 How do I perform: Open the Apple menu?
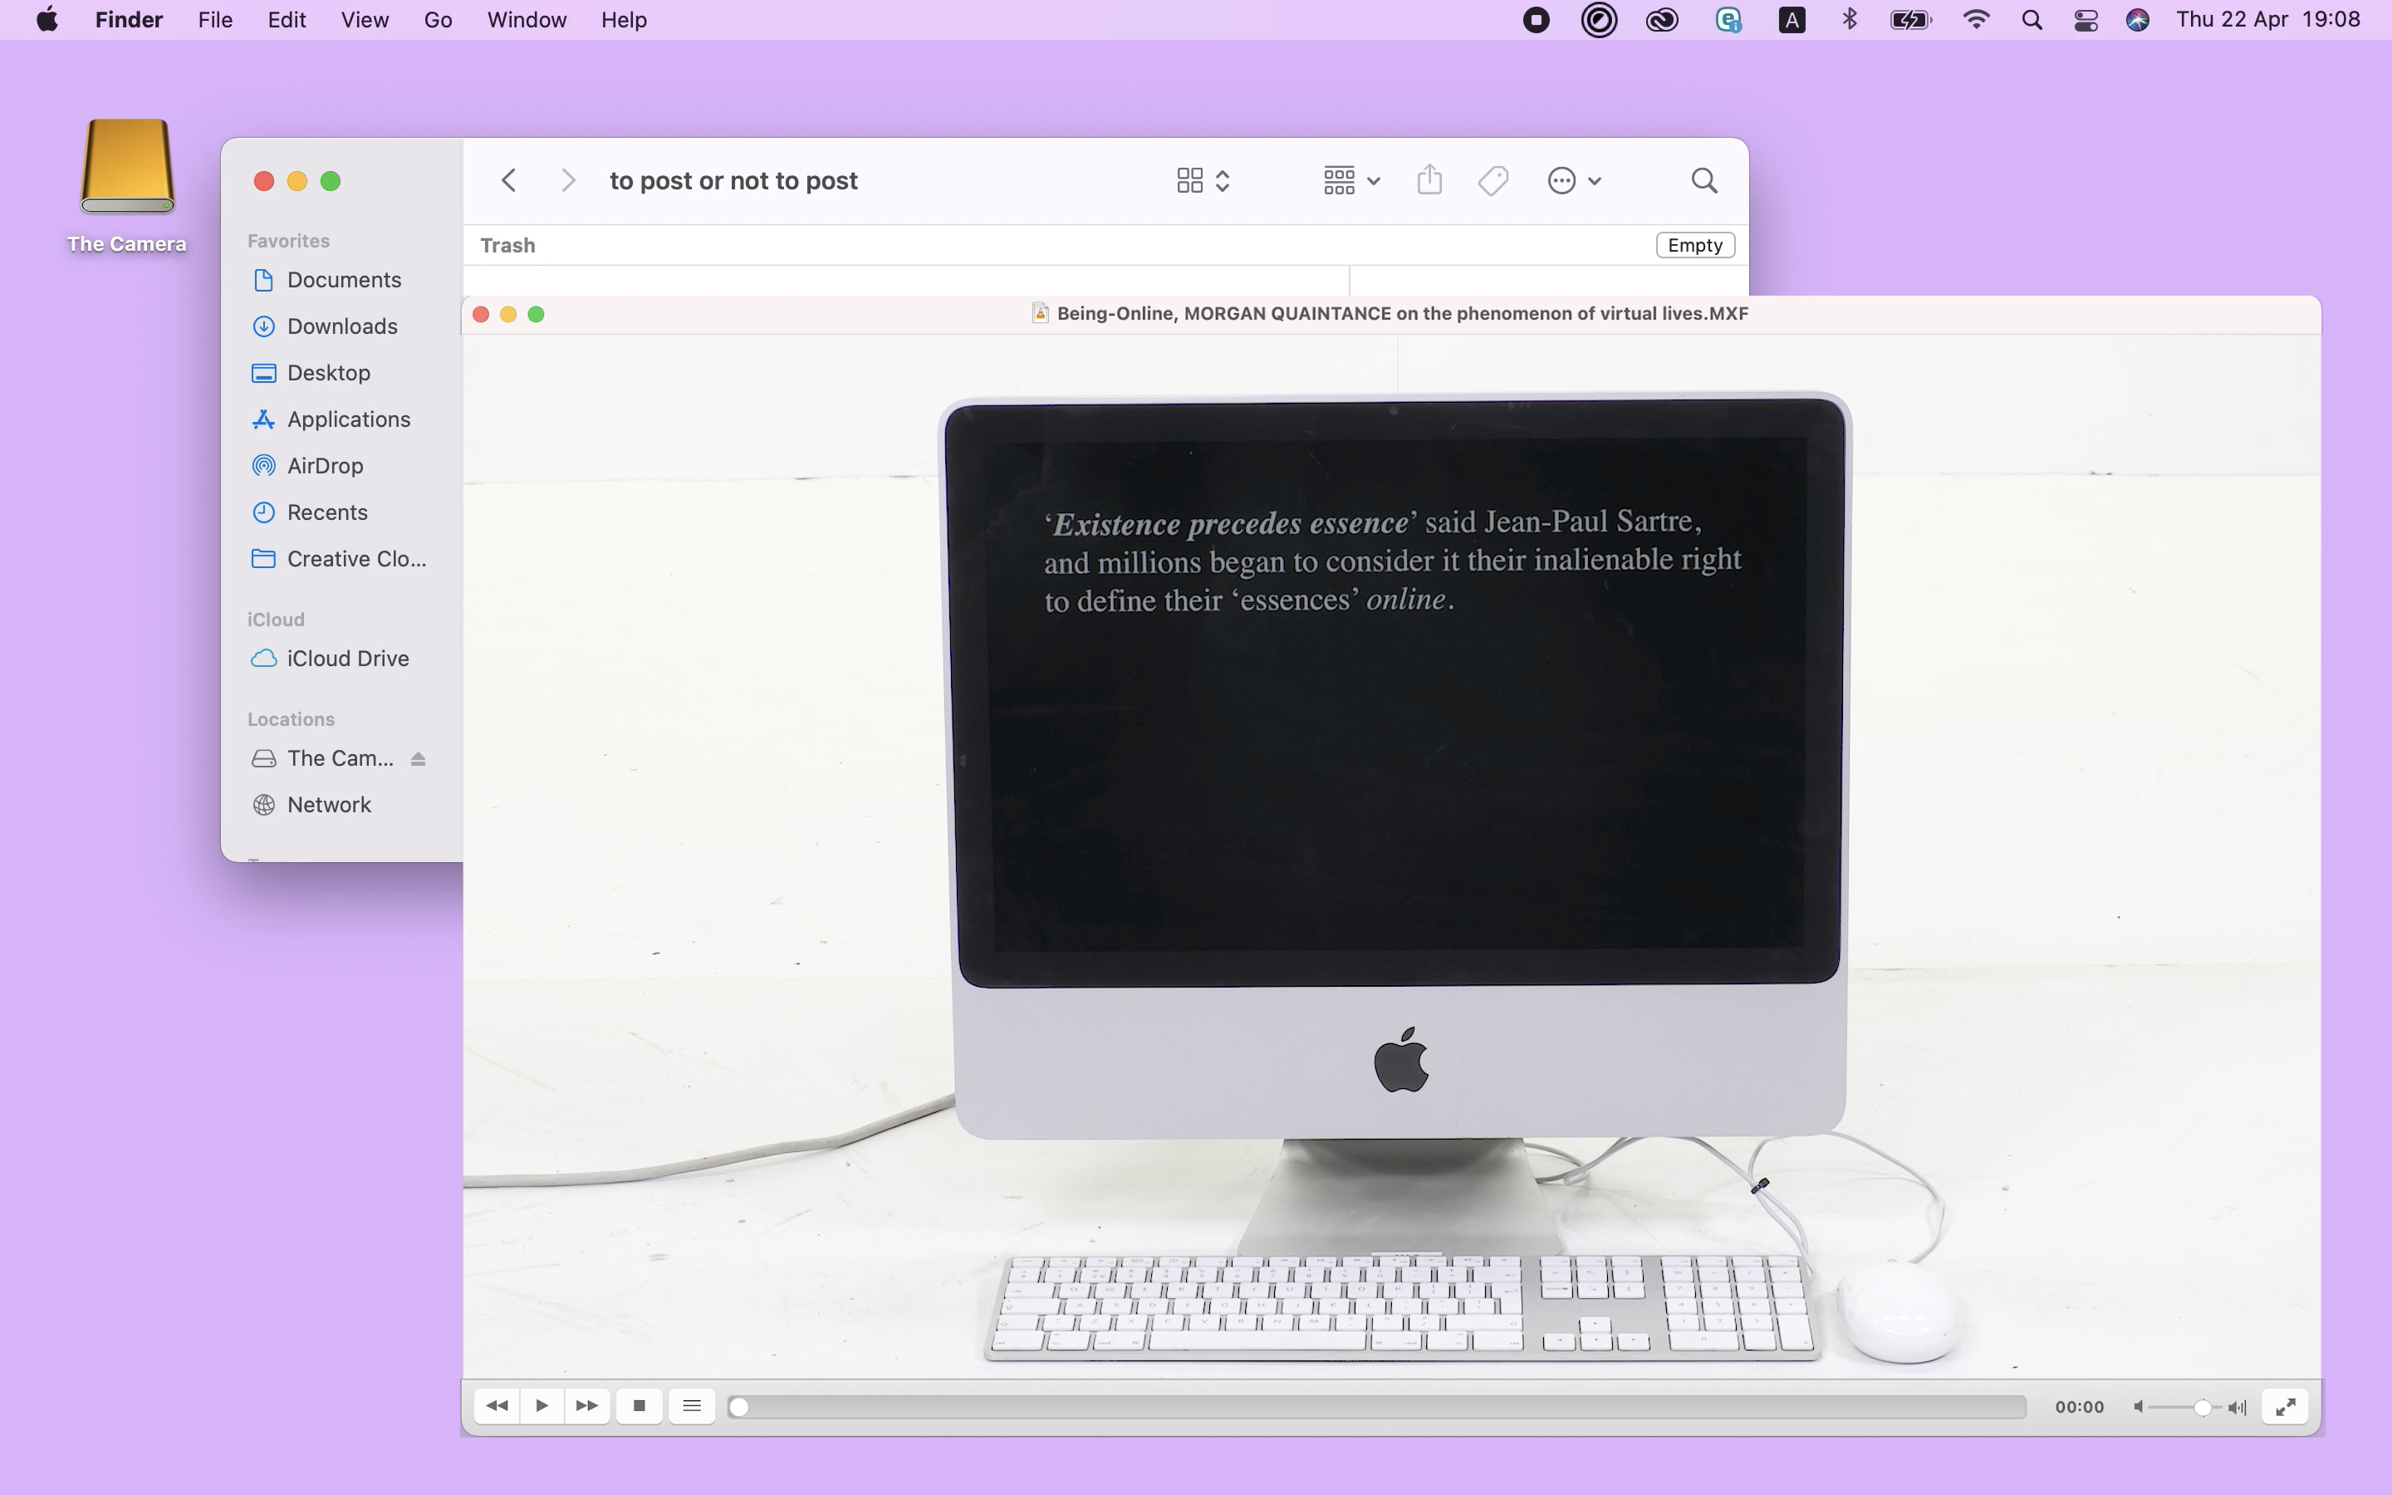pos(47,20)
